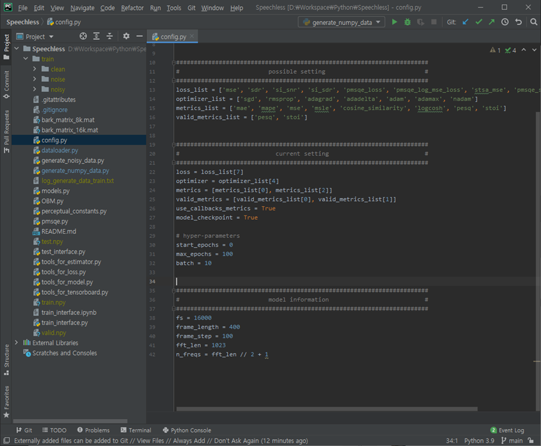This screenshot has width=541, height=446.
Task: Push commits with the green arrow icon
Action: (x=492, y=22)
